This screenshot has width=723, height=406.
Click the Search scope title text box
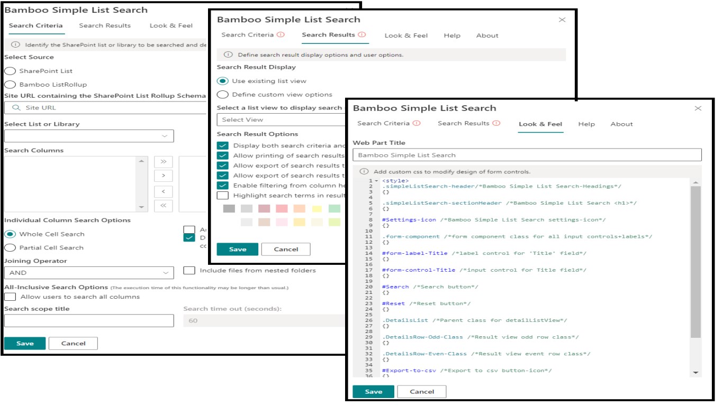point(89,320)
